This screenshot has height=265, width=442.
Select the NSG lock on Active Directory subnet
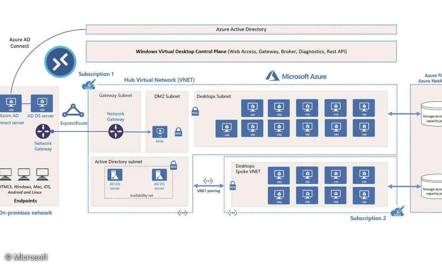[173, 165]
